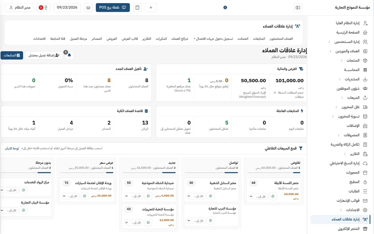Open نقل إلى dropdown on صيدلية الشفاء النموذجية card
Screen dimensions: 374x234
[134, 196]
